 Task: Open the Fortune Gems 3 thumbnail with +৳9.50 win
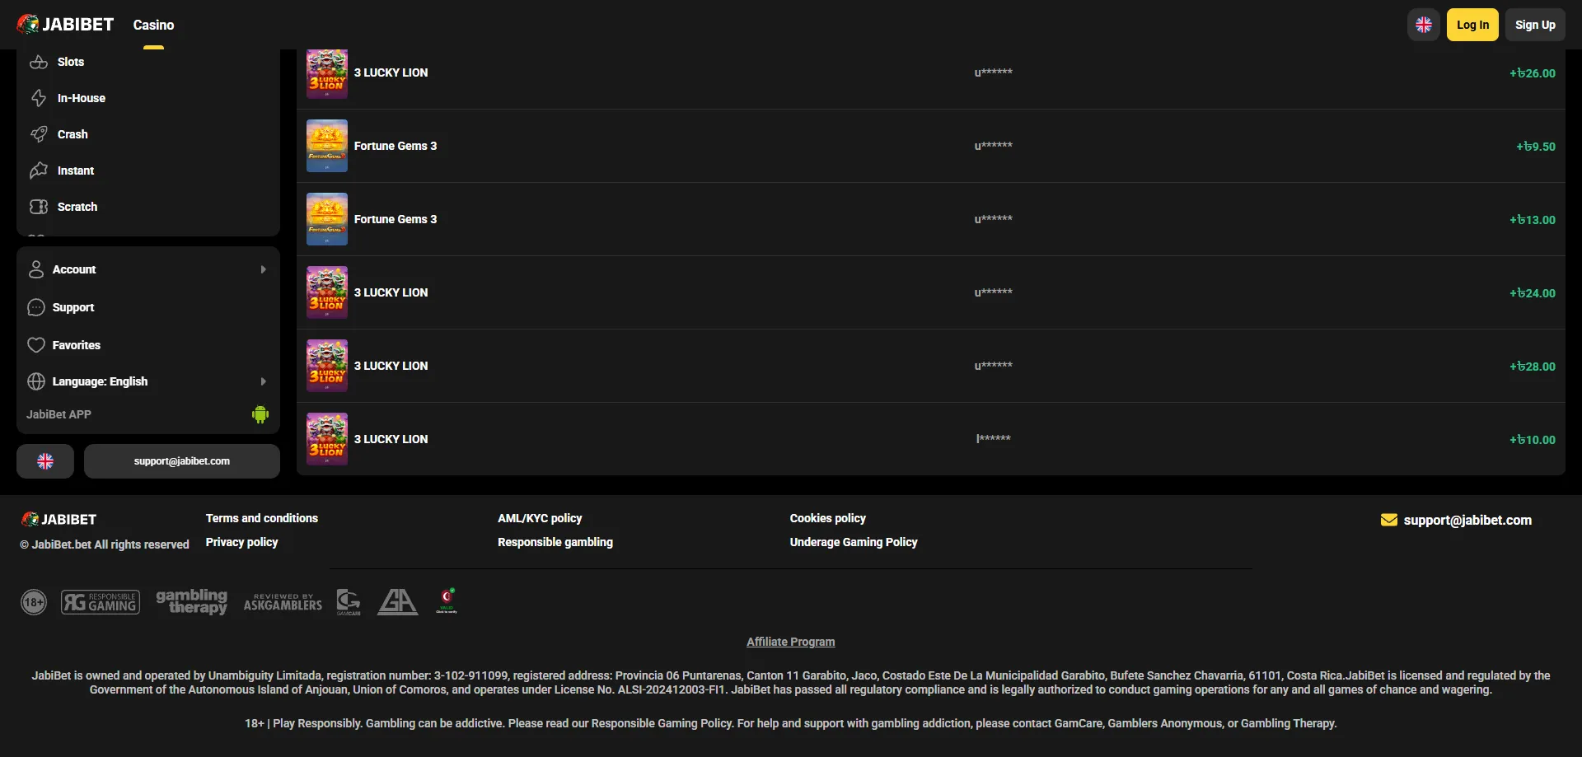327,146
